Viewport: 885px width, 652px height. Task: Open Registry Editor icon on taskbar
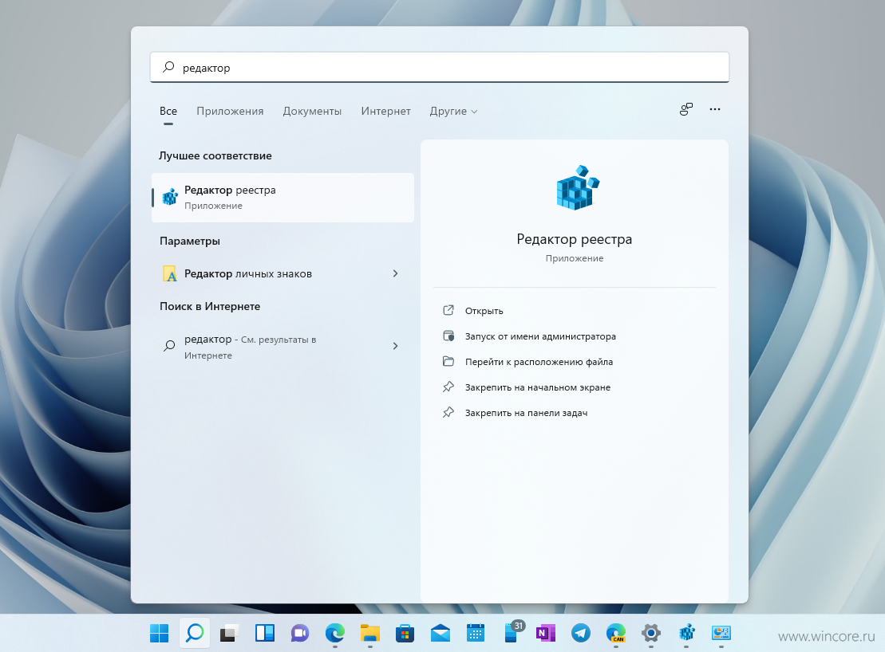686,633
